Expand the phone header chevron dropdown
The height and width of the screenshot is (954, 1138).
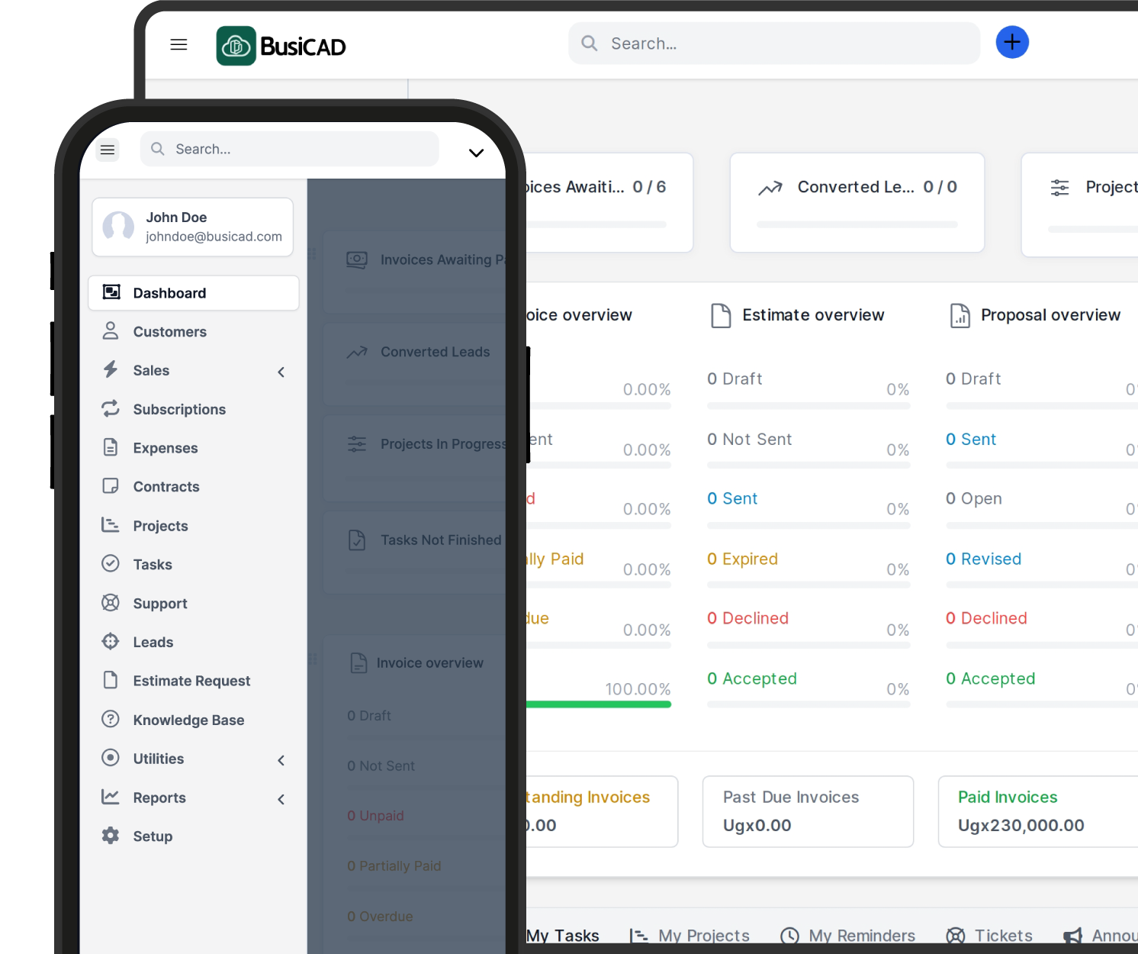point(477,153)
